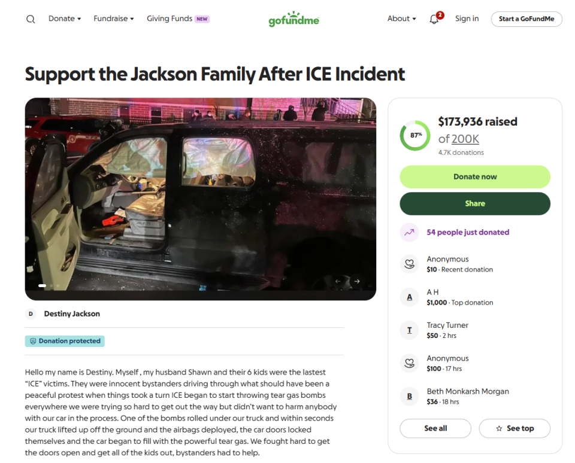Click the star icon in See top
The height and width of the screenshot is (463, 575).
tap(499, 428)
